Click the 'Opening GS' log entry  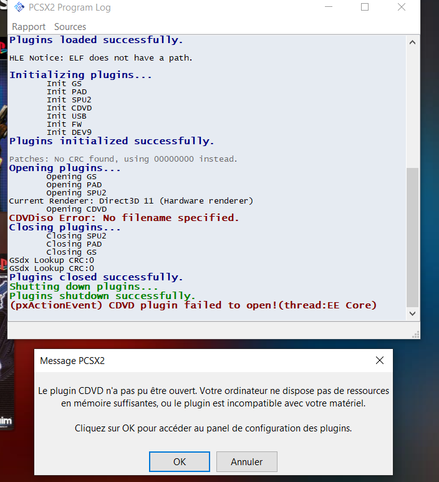(71, 177)
